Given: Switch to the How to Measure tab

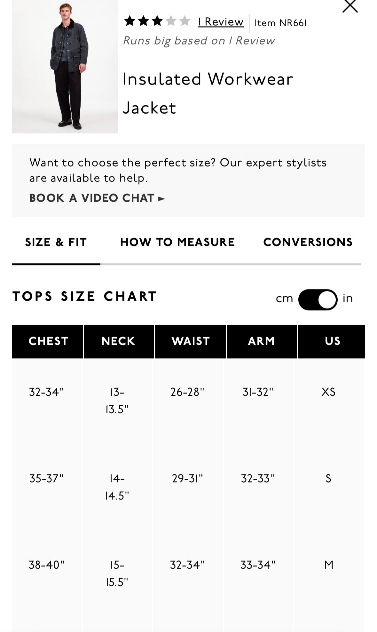Looking at the screenshot, I should [x=177, y=242].
